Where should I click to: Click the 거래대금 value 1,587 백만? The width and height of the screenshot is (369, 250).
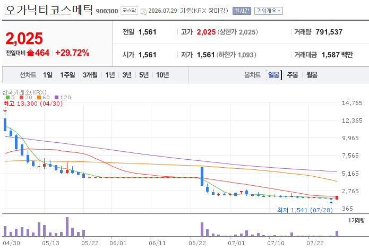pos(337,55)
